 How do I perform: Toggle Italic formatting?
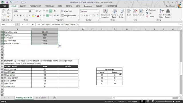(x=18, y=15)
